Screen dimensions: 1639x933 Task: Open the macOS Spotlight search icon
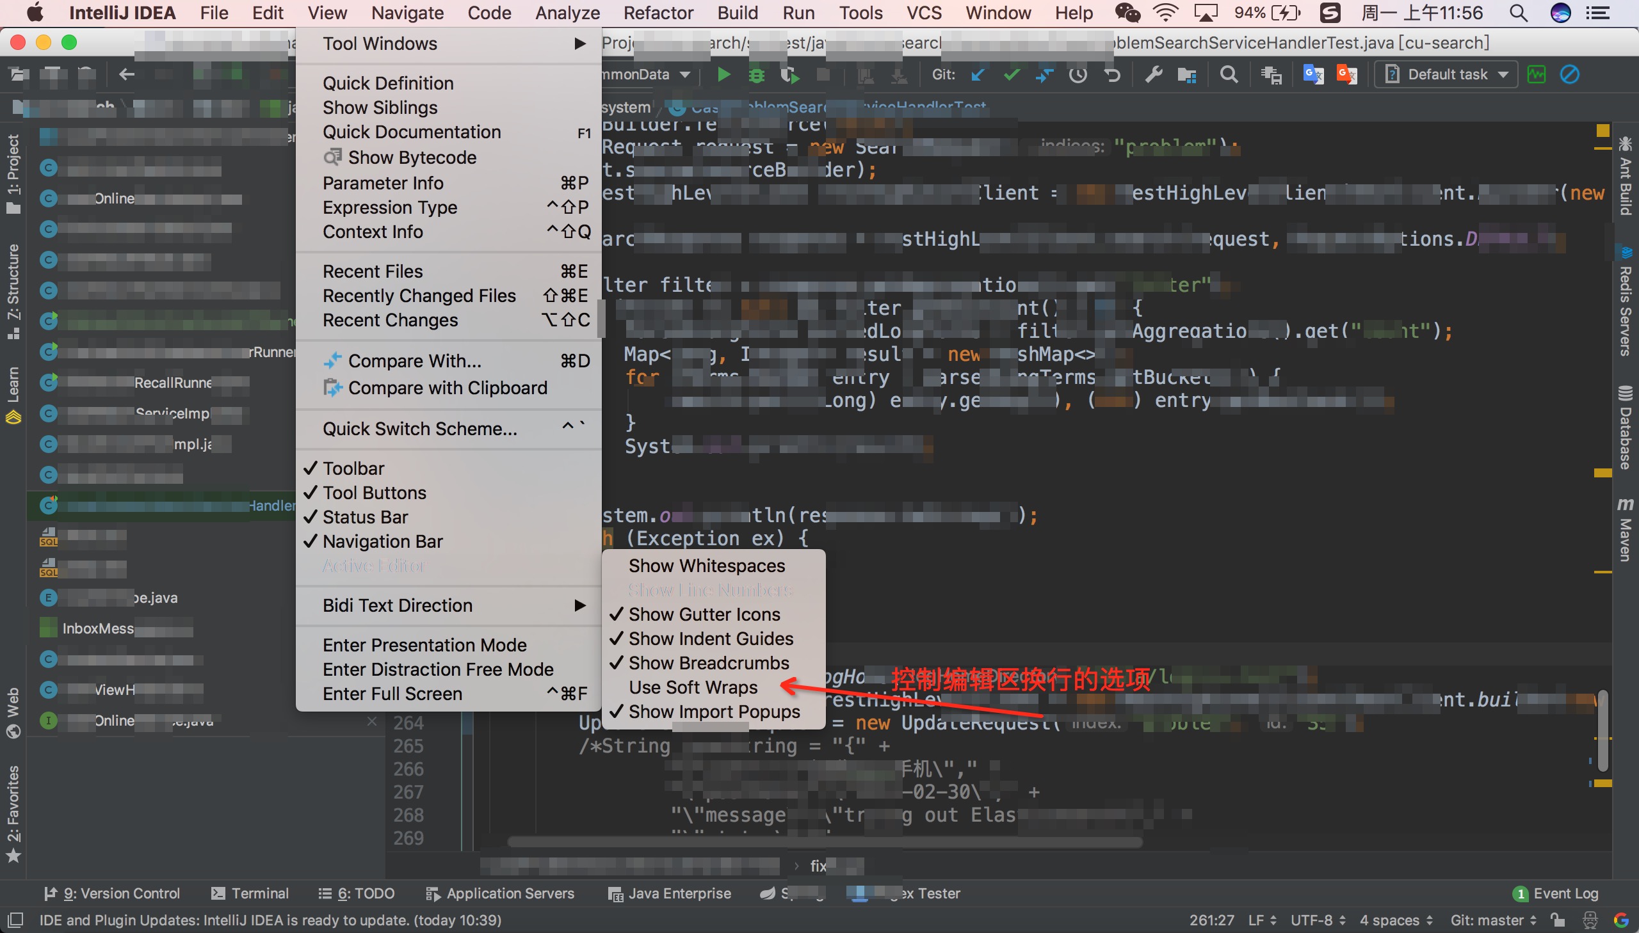[x=1518, y=13]
